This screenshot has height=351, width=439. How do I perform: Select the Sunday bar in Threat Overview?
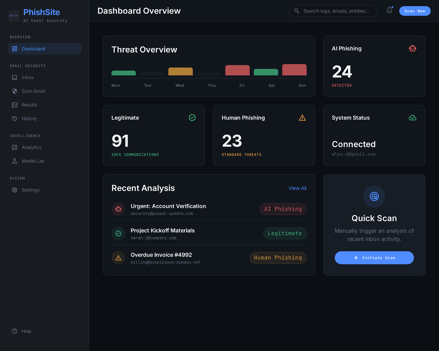pos(294,70)
